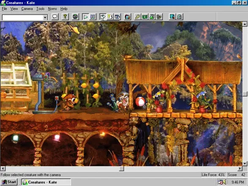Open the colorful ball kit icon
Screen dimensions: 248x186
click(x=128, y=16)
